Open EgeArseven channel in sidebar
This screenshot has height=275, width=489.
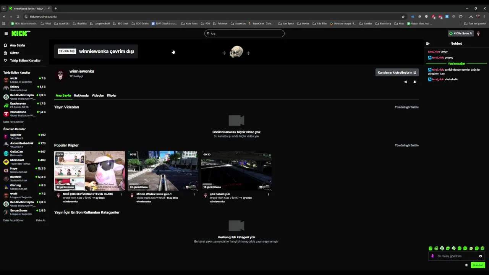24,105
